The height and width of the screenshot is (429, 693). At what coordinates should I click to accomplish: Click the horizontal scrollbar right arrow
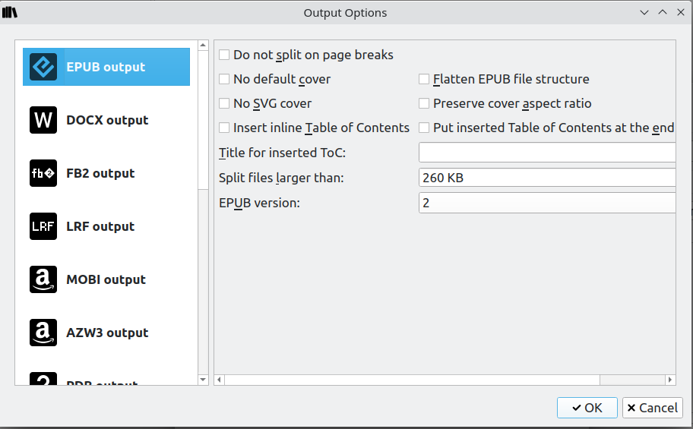[x=670, y=380]
